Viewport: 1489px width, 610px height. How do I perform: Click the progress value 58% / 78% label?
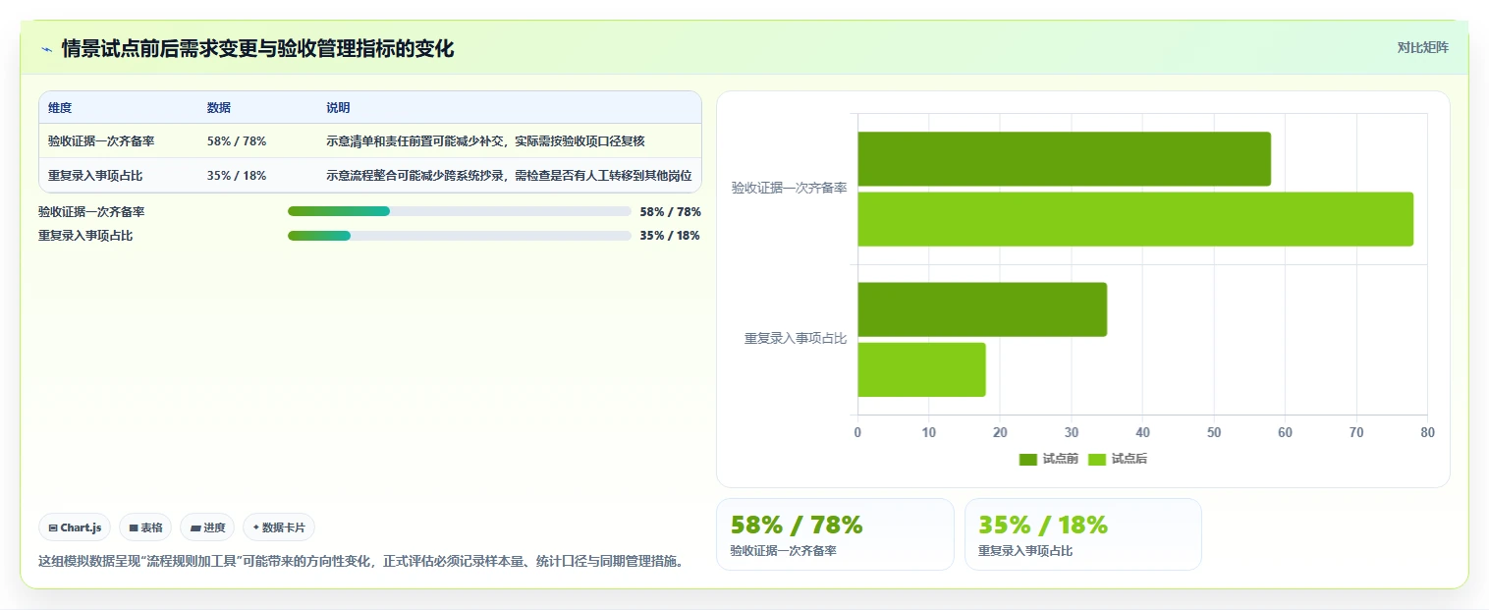click(x=670, y=212)
